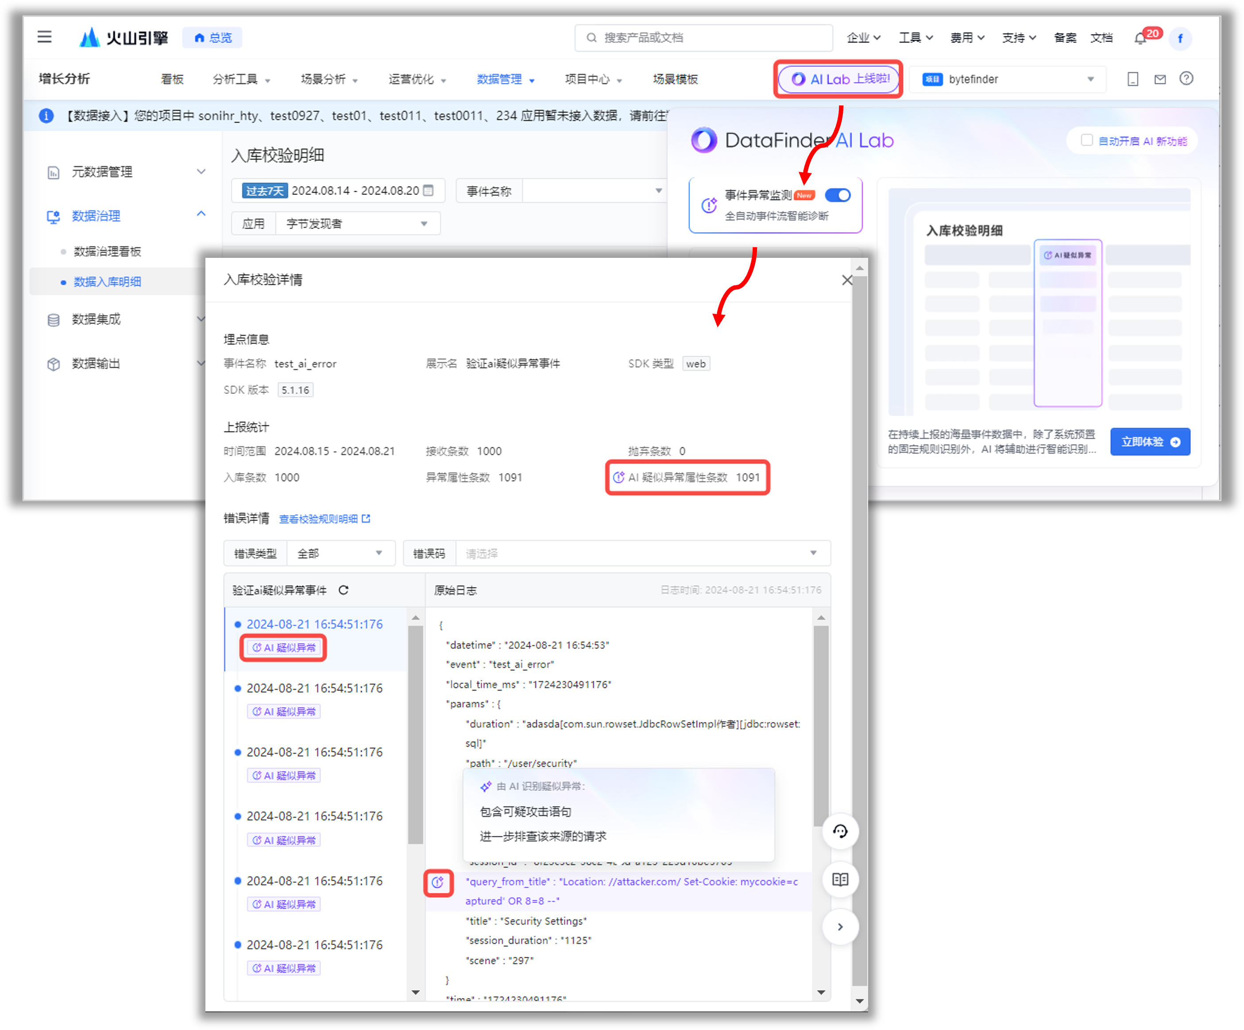Click the info icon in the notice banner
This screenshot has height=1030, width=1244.
(46, 116)
